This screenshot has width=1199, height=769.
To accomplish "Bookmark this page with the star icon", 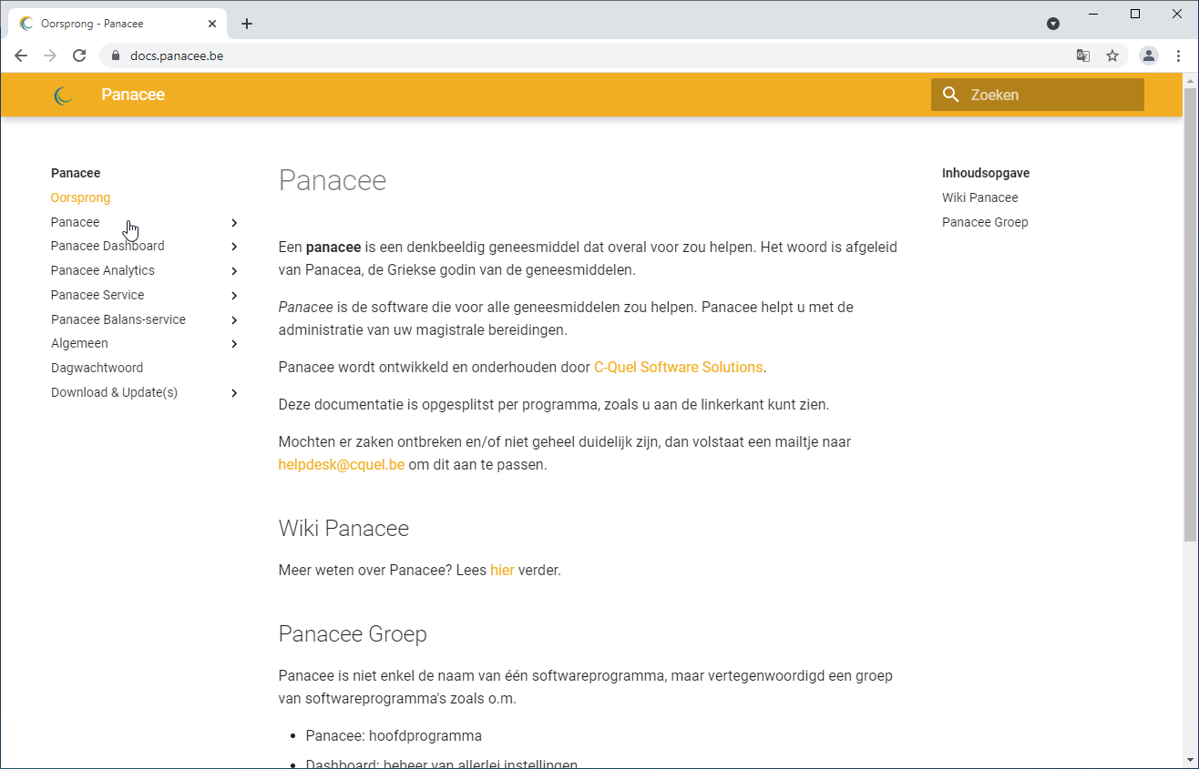I will pyautogui.click(x=1112, y=56).
